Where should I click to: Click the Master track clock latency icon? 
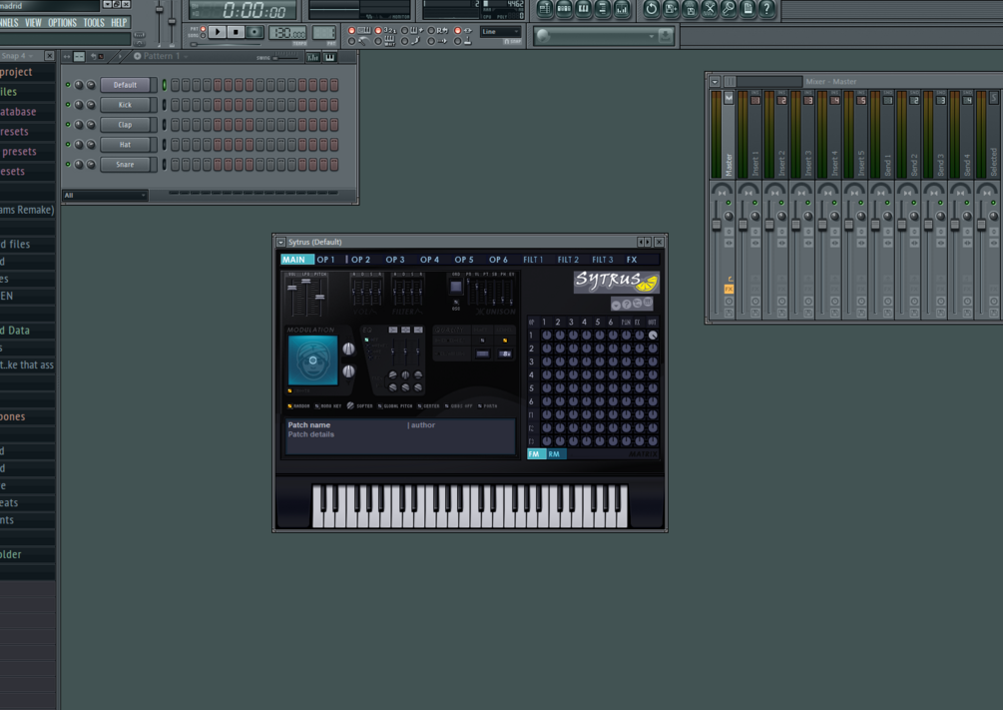tap(729, 301)
